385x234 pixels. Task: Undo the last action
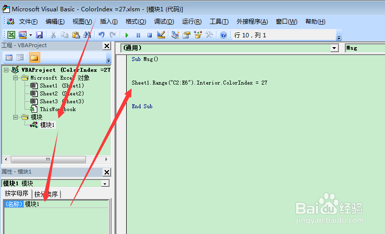tap(101, 35)
